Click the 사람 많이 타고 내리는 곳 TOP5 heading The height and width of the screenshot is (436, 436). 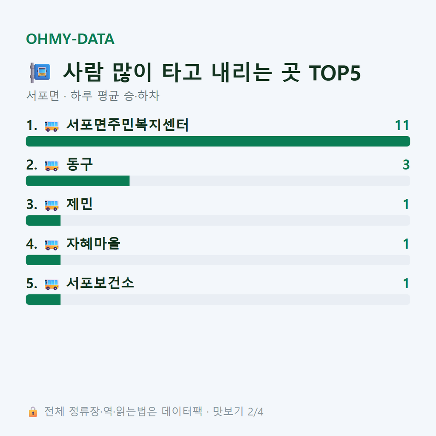212,72
